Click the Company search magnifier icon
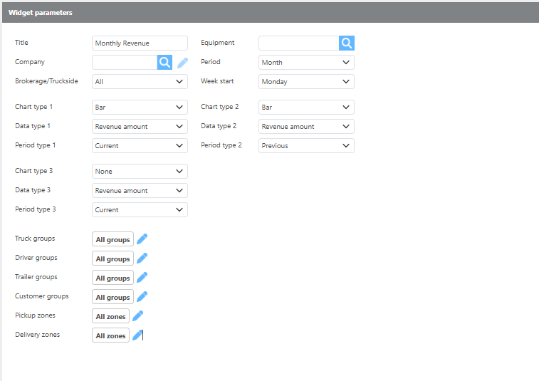 pyautogui.click(x=164, y=63)
